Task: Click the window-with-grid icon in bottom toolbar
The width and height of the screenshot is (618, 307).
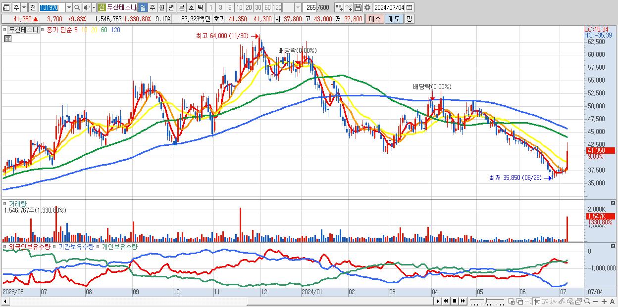Action: [x=512, y=301]
